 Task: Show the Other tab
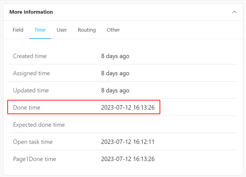coord(113,30)
